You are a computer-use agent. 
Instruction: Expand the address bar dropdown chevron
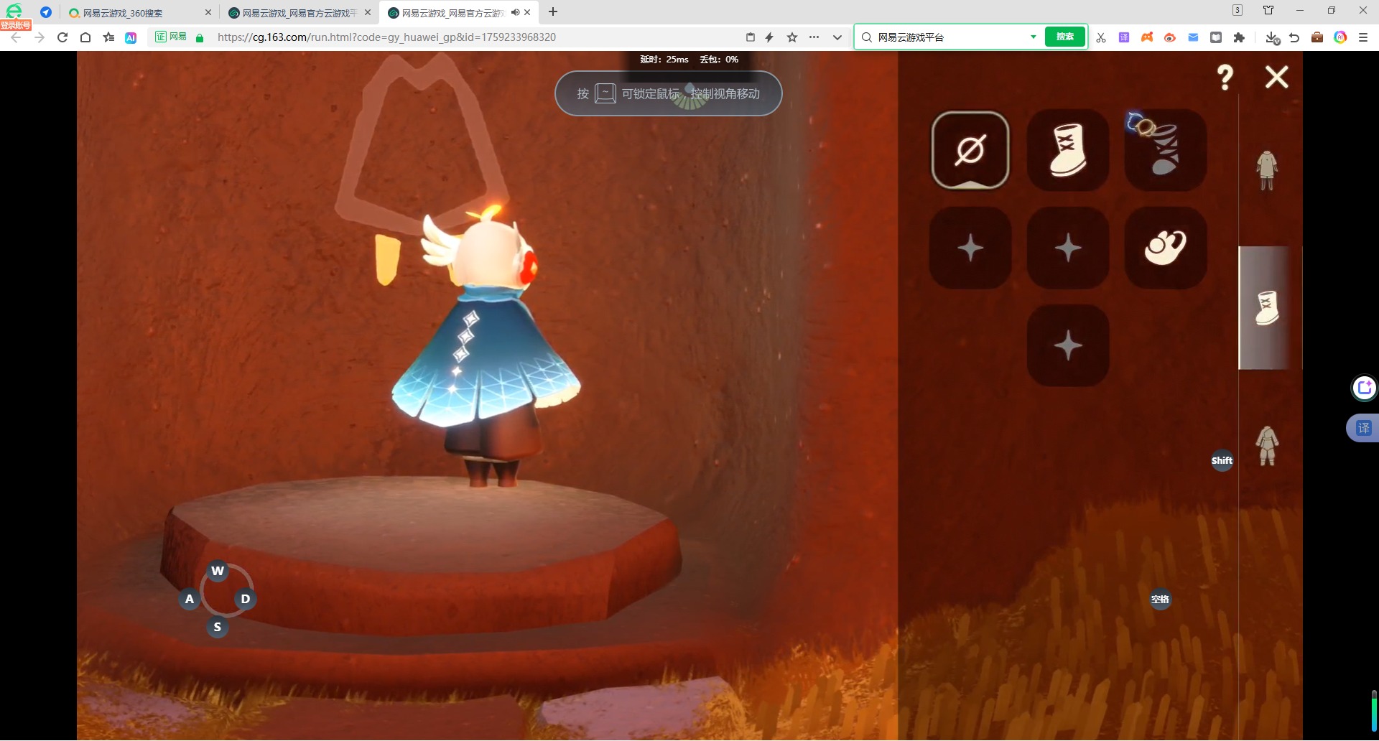[837, 37]
